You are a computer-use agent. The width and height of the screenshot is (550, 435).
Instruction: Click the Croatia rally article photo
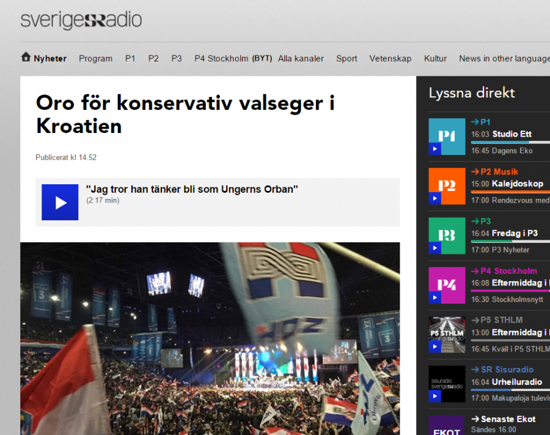pyautogui.click(x=210, y=339)
